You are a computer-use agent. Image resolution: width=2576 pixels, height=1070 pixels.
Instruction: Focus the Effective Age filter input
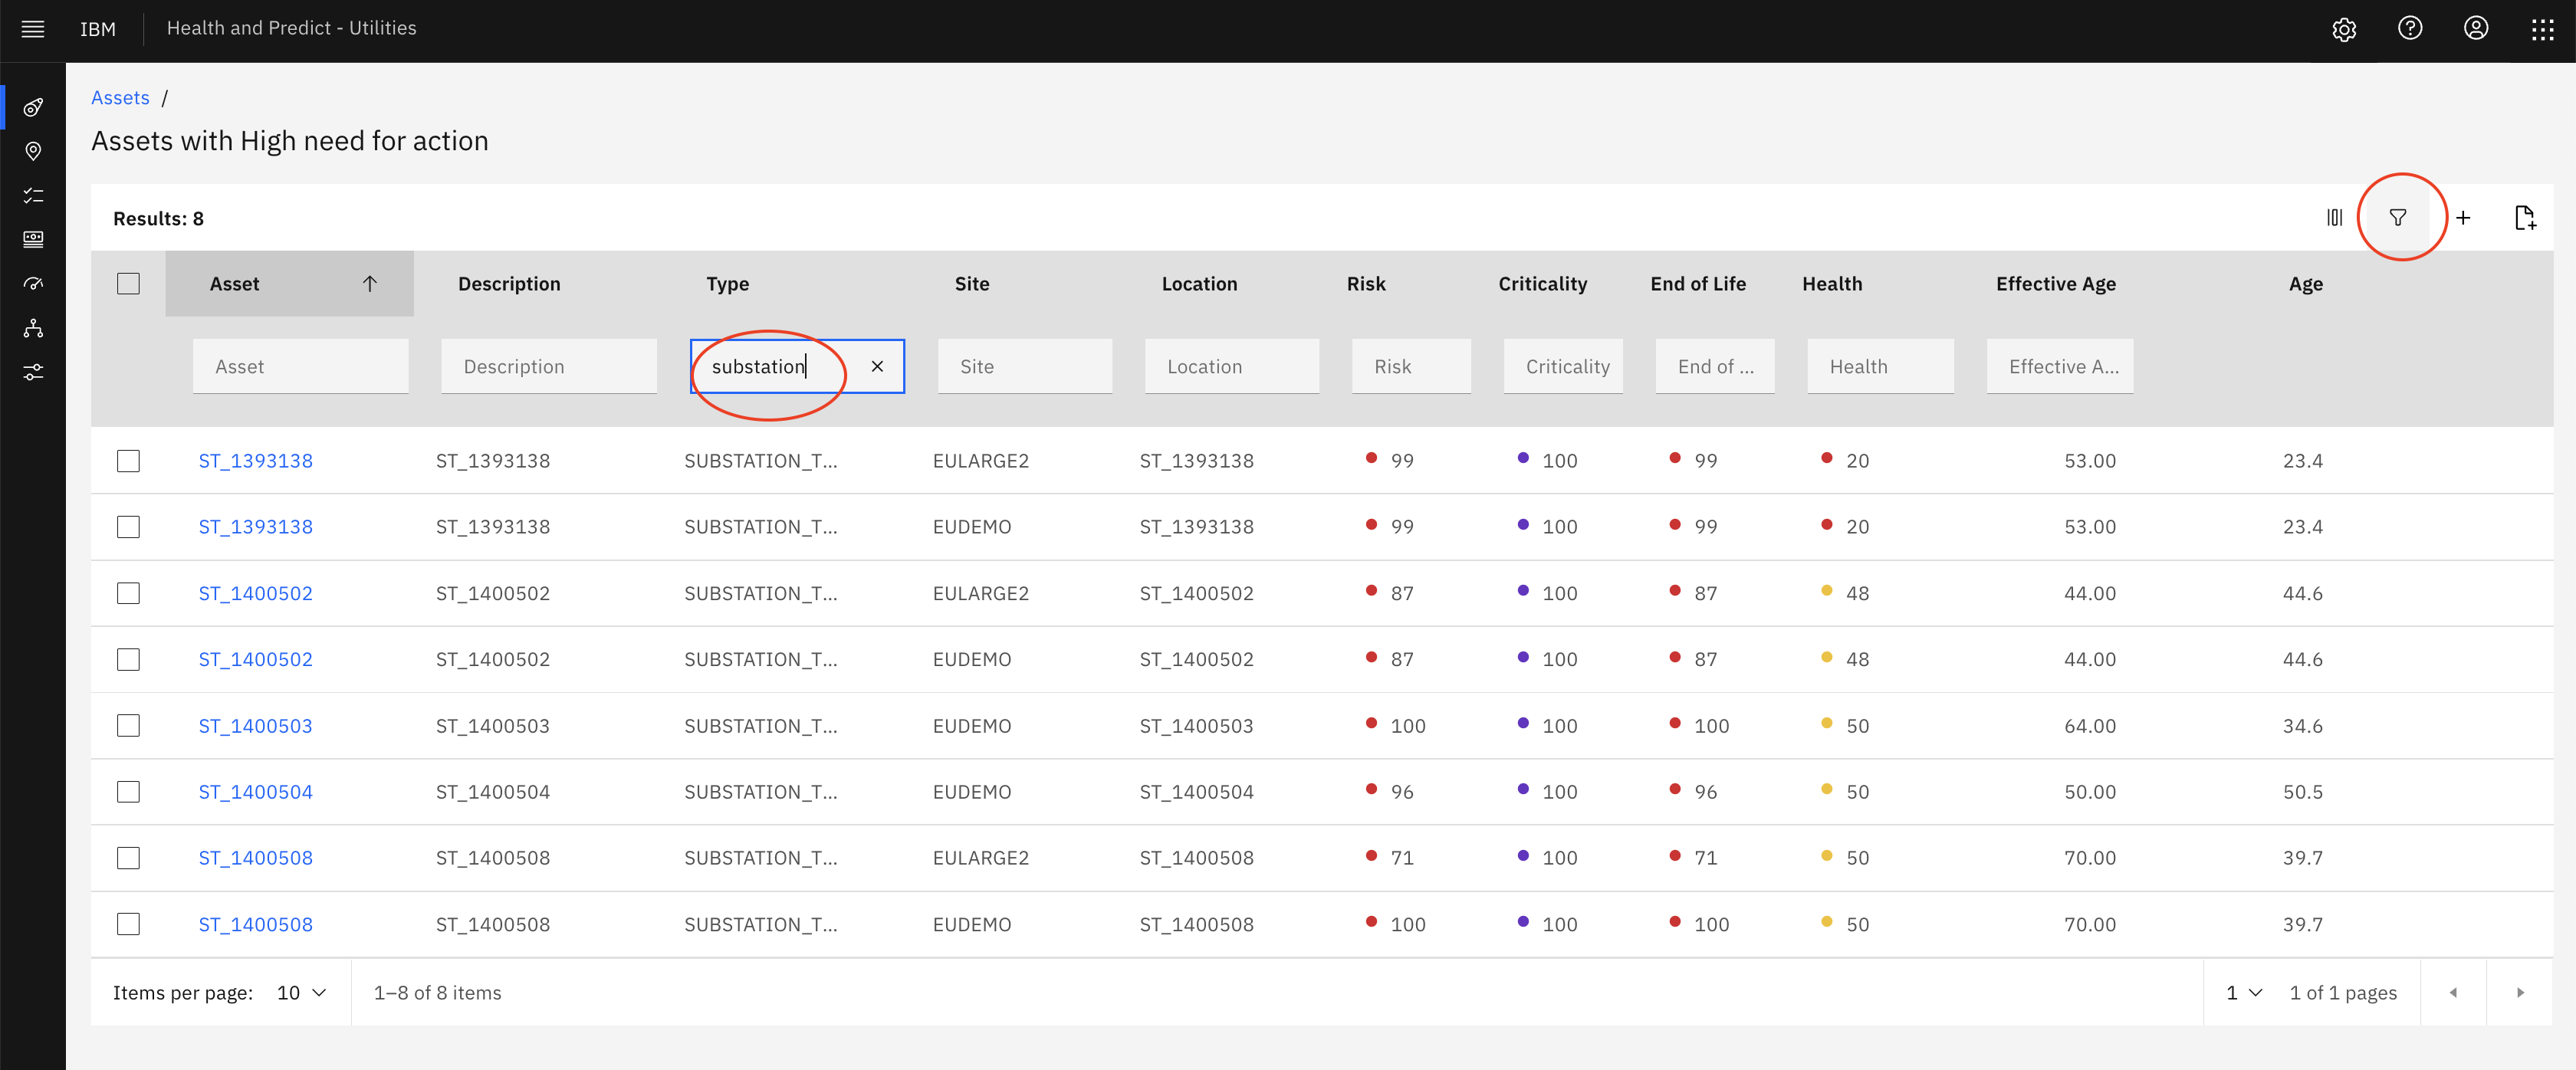2060,366
